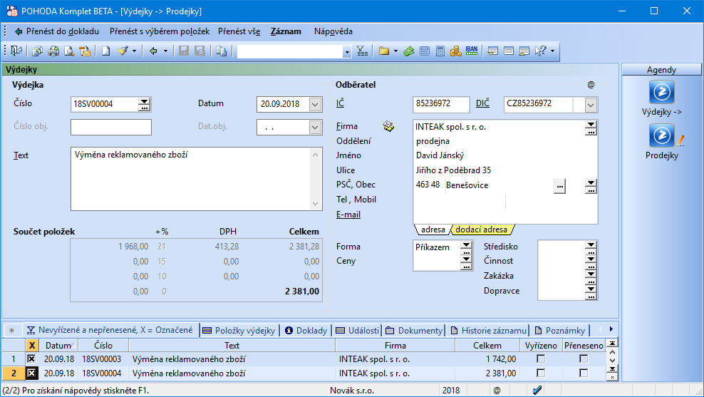Select the dodací adresa tab

[481, 230]
